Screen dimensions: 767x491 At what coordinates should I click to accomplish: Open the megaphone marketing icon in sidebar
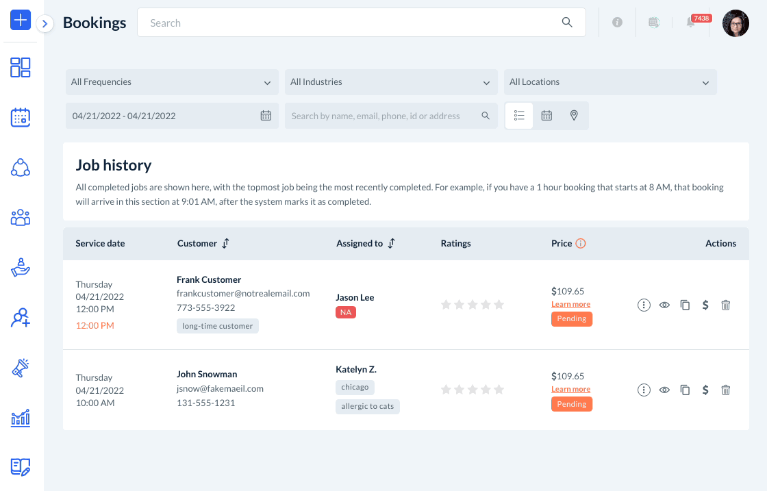click(21, 368)
